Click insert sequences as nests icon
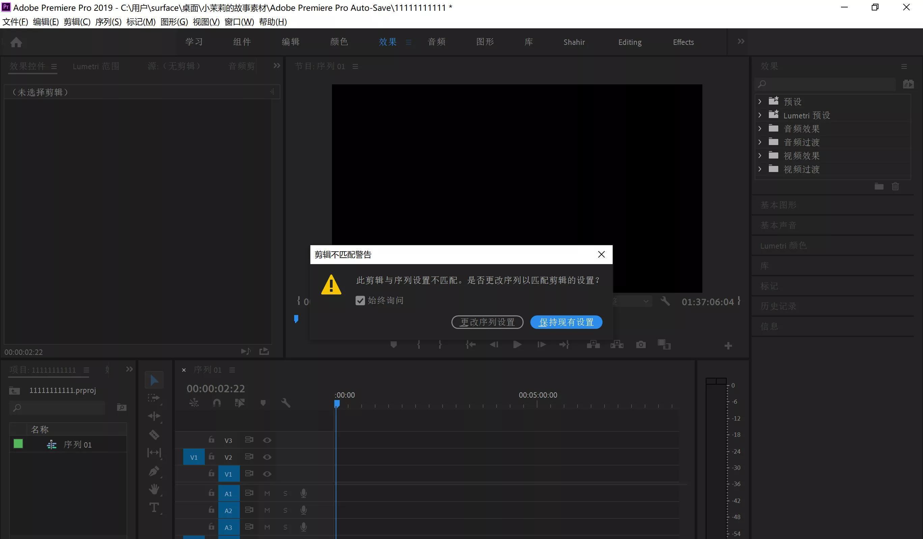 pos(194,403)
